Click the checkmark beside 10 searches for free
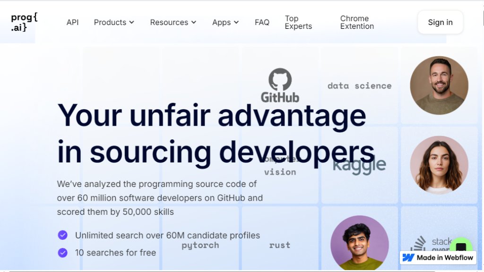Viewport: 484px width, 272px height. click(62, 253)
